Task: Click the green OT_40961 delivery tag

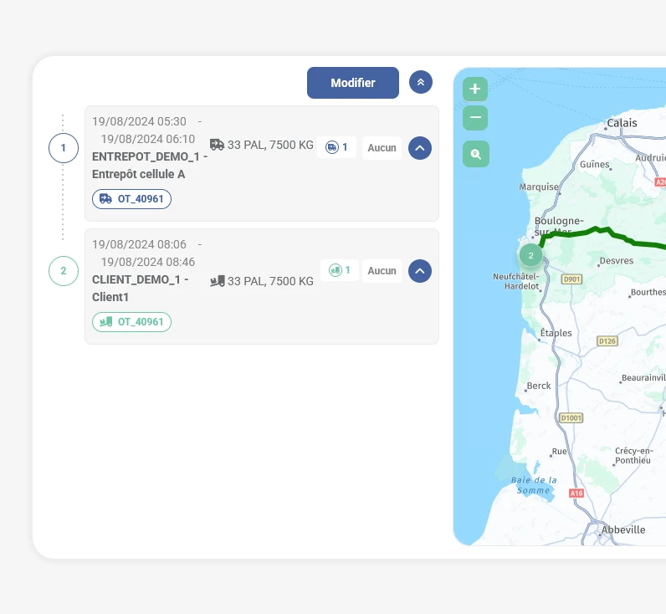Action: pyautogui.click(x=131, y=321)
